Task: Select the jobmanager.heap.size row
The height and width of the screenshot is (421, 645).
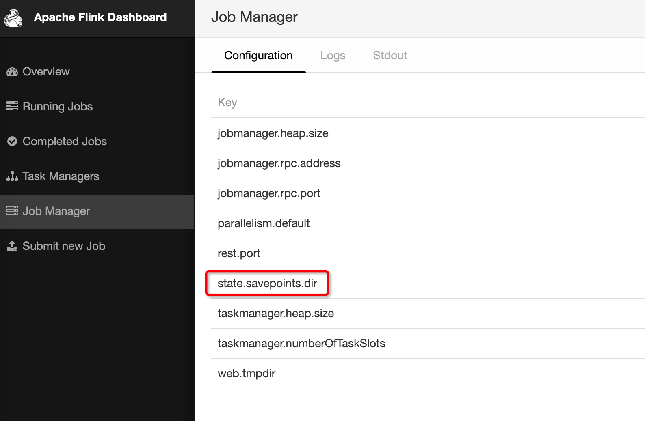Action: pos(273,133)
